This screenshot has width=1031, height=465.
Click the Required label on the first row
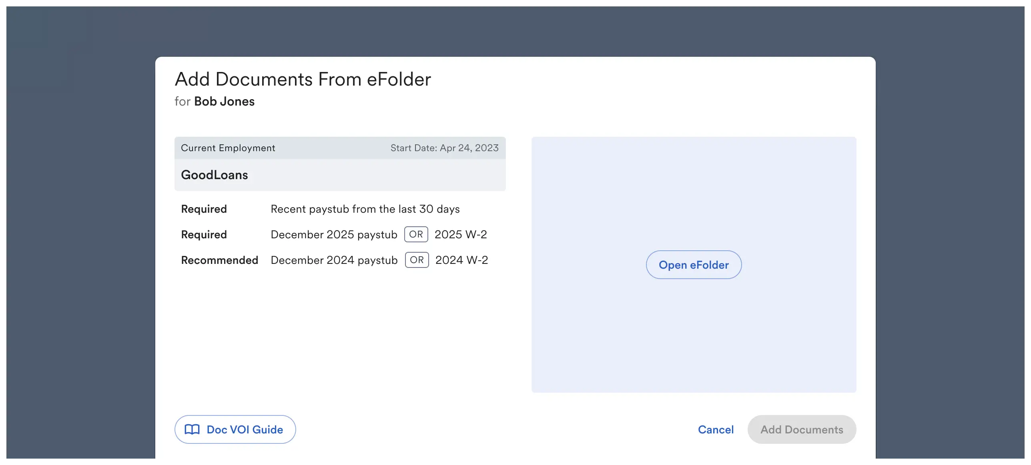coord(204,209)
